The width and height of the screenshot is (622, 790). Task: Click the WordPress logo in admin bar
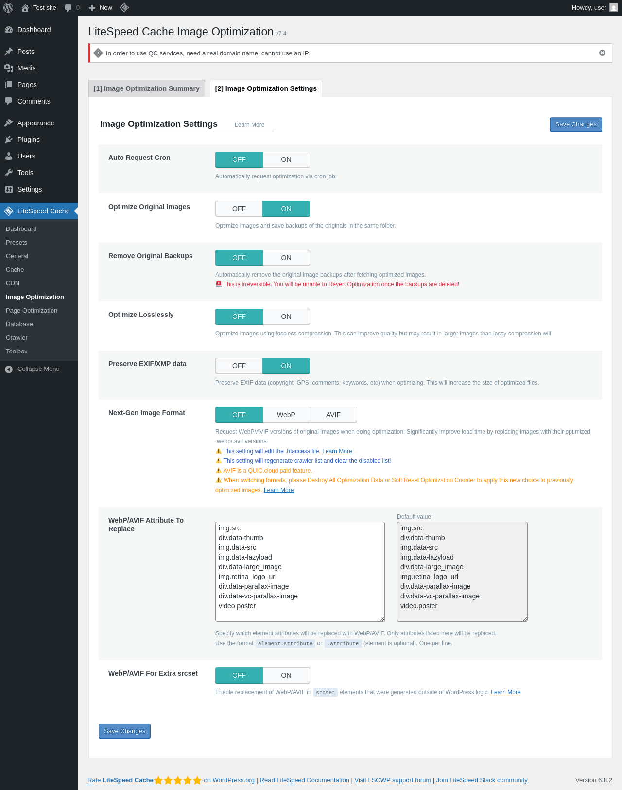(x=8, y=8)
